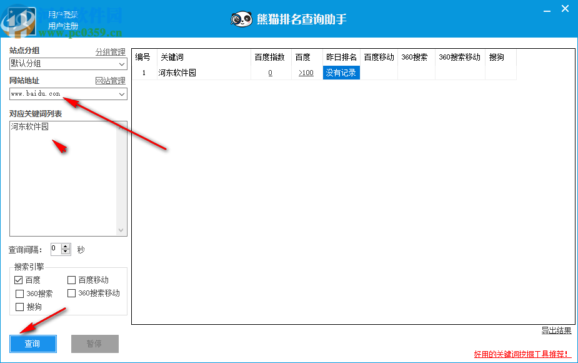Click the 暂停 pause button
Image resolution: width=578 pixels, height=363 pixels.
(x=94, y=344)
